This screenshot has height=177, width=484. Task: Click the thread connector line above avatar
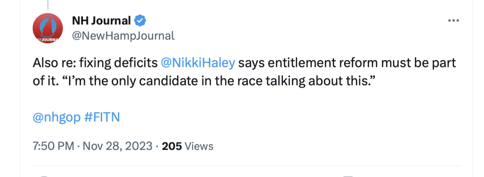[48, 5]
